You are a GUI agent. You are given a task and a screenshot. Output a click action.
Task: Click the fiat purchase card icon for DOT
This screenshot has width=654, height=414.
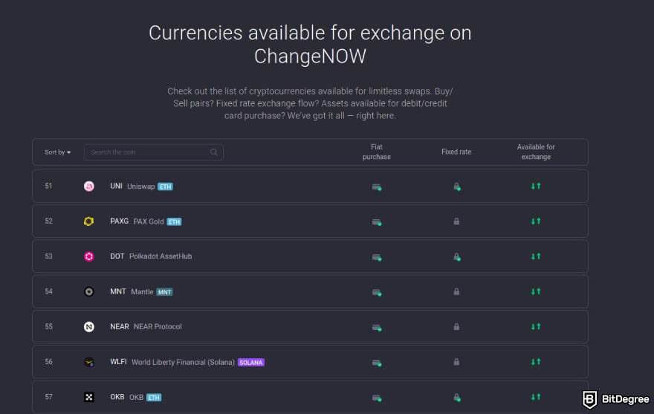pos(377,257)
